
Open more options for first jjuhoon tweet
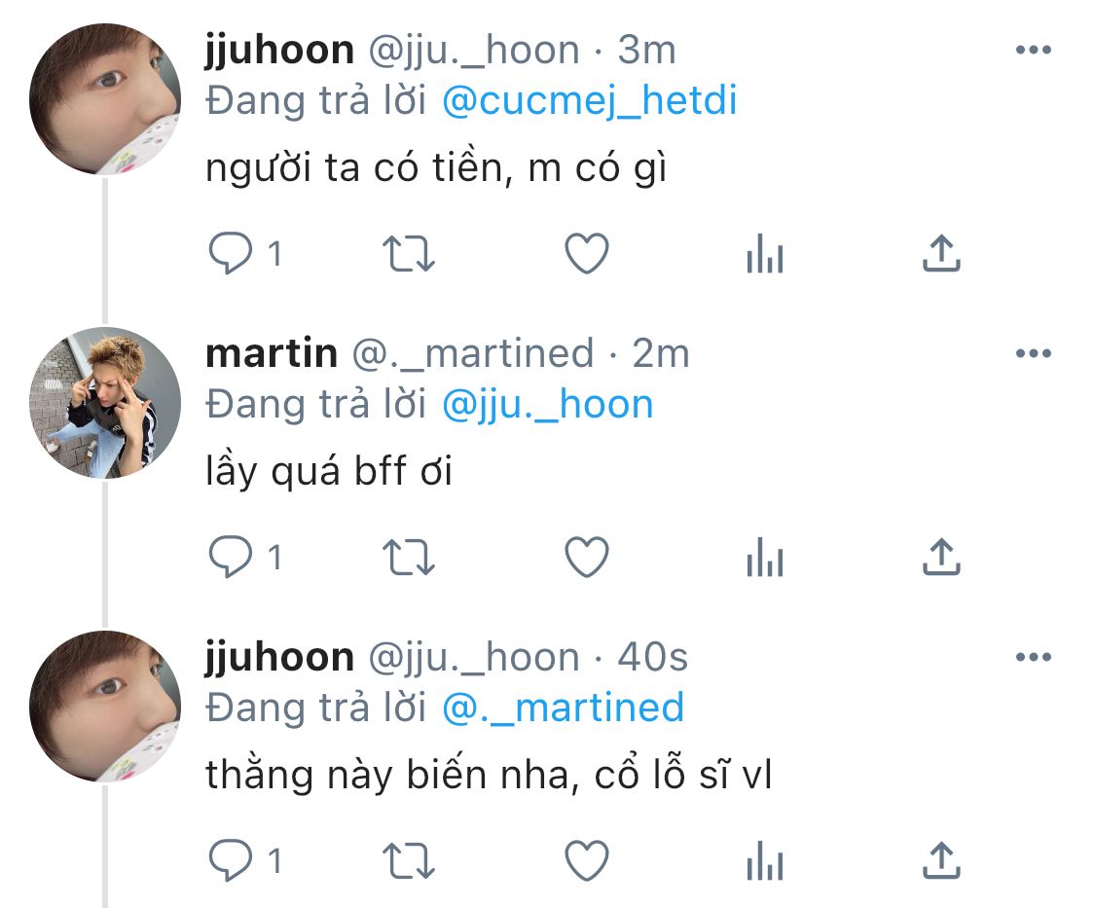1033,51
